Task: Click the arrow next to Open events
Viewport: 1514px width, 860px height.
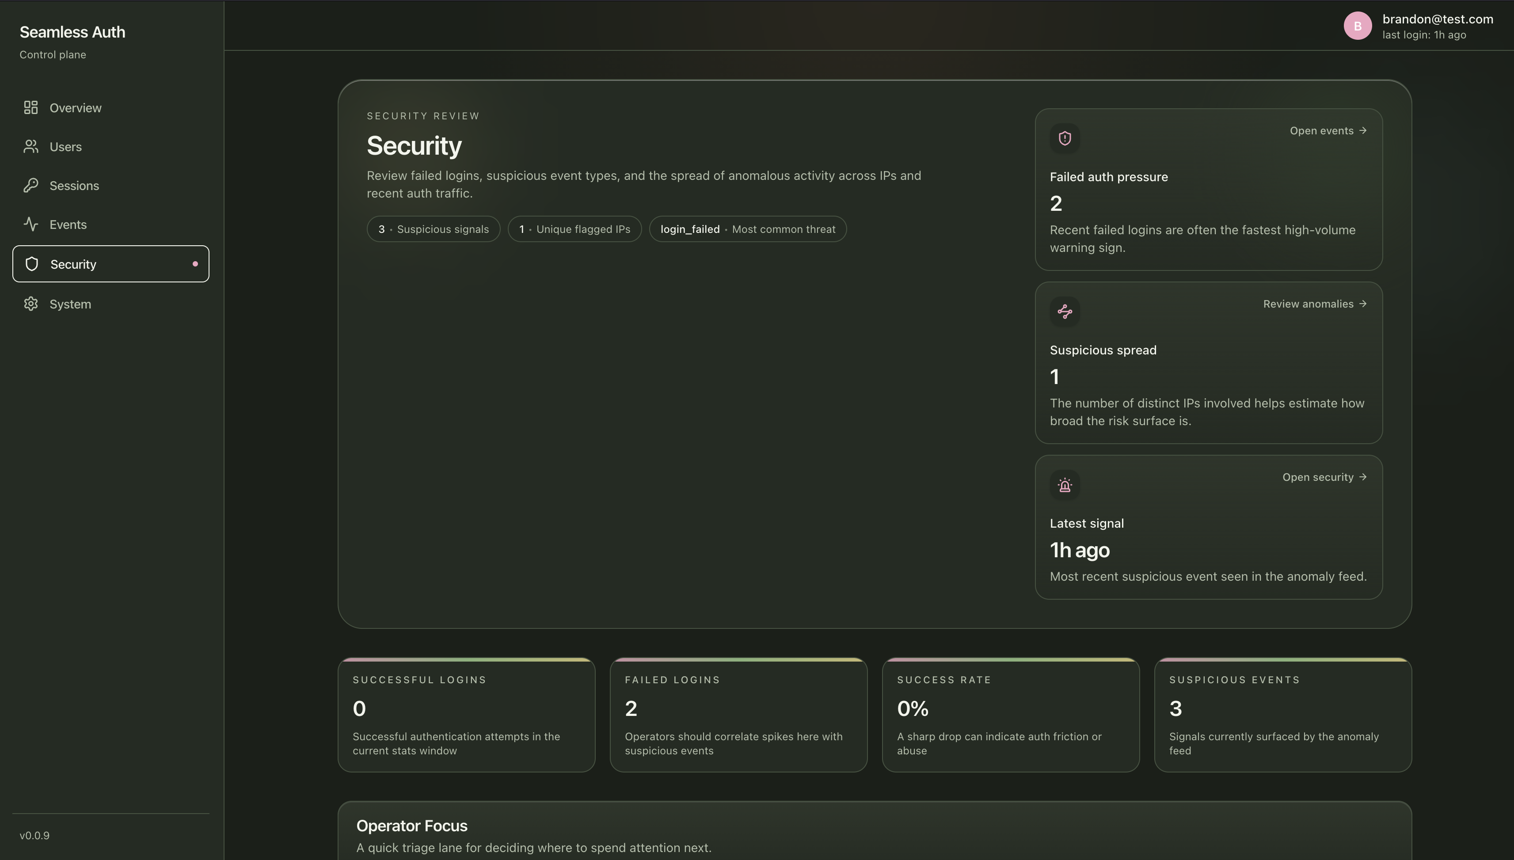Action: point(1363,130)
